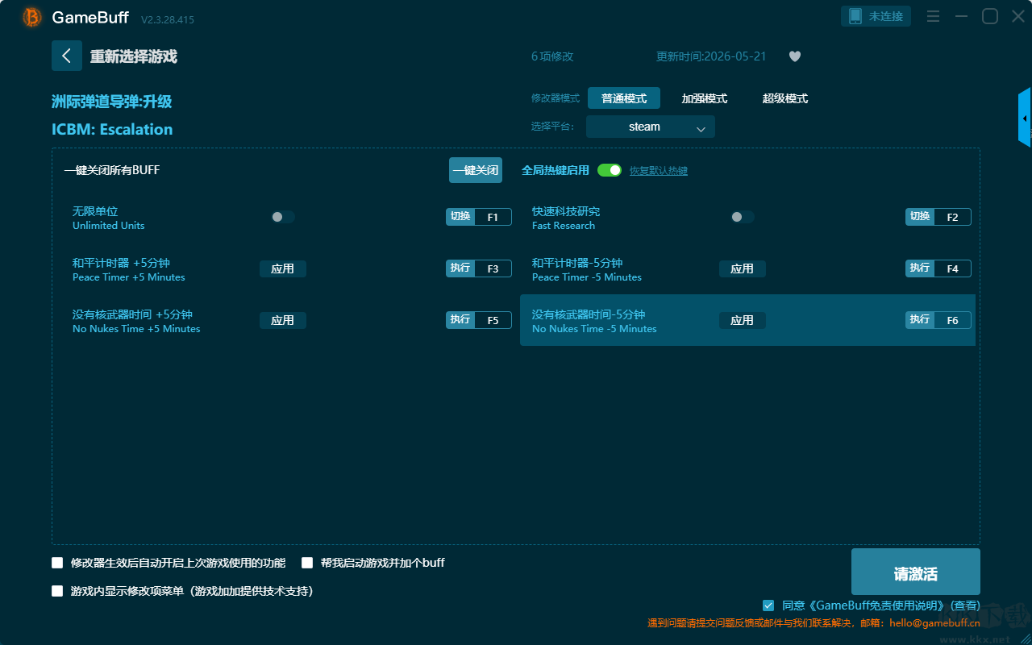Click the F5 hotkey field
This screenshot has height=645, width=1032.
click(493, 320)
